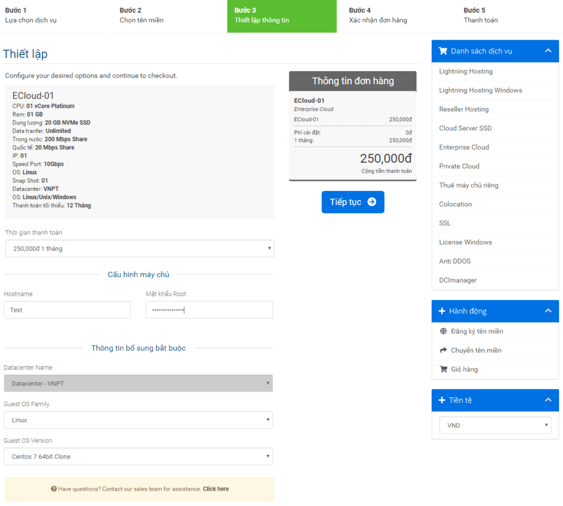Open Anti DDOS service
The image size is (563, 506).
[x=495, y=261]
